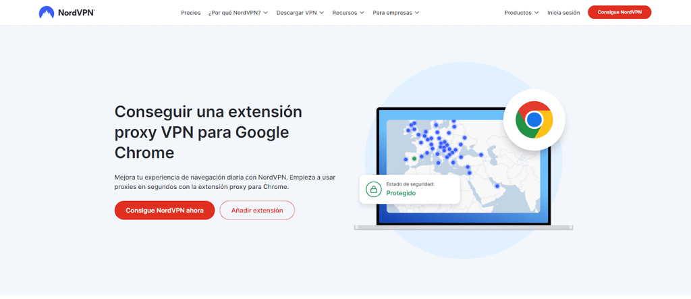The height and width of the screenshot is (299, 691).
Task: Expand the Para empresas menu
Action: tap(395, 13)
